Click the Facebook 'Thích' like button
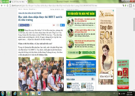This screenshot has height=96, width=135. 21,25
